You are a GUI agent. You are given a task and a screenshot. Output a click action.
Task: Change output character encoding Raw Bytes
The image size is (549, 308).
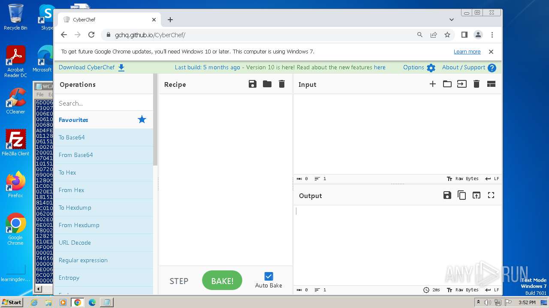tap(463, 290)
